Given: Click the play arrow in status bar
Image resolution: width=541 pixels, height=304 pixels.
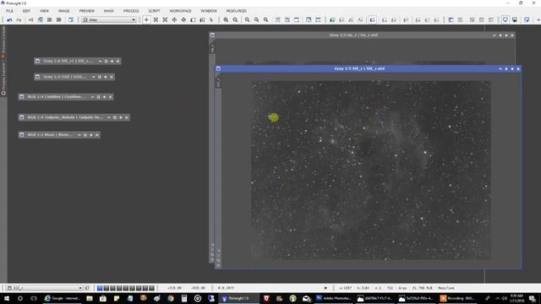Looking at the screenshot, I should (x=325, y=288).
